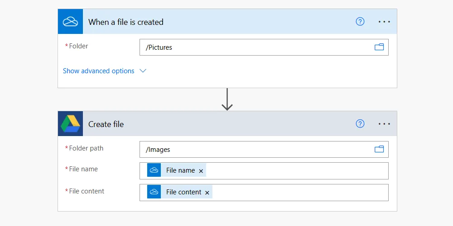Open help for the Create file action

click(x=360, y=124)
